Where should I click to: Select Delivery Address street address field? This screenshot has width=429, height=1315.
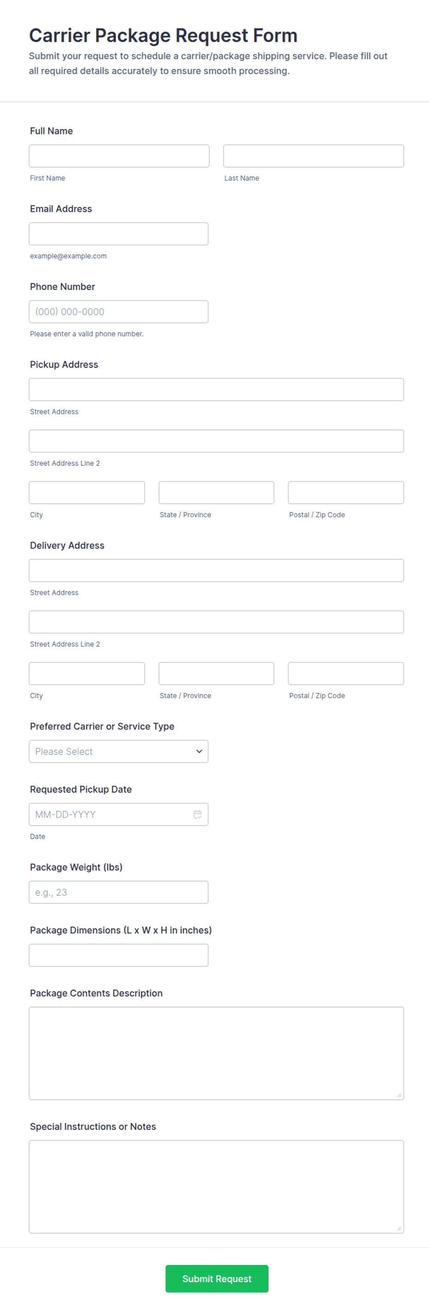coord(216,570)
